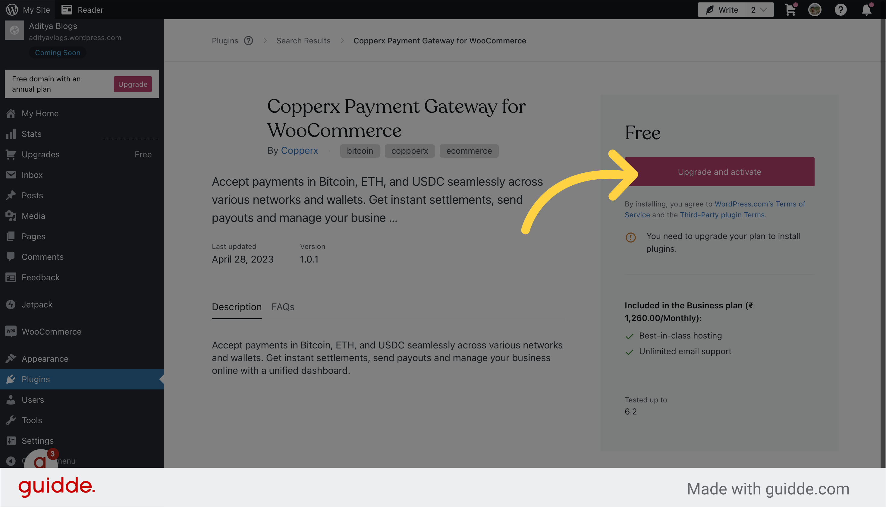Click the Description tab
Image resolution: width=886 pixels, height=507 pixels.
[237, 307]
